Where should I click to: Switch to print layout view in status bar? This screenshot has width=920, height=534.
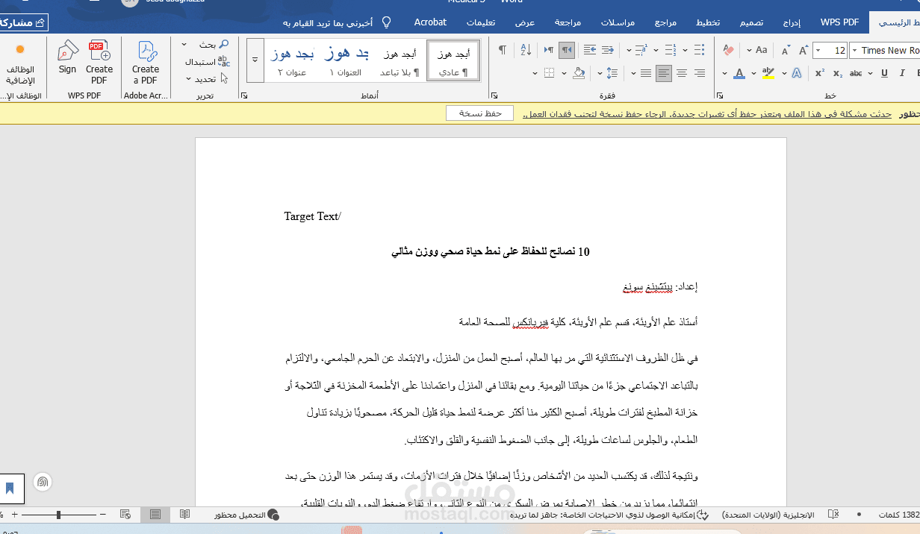(155, 515)
